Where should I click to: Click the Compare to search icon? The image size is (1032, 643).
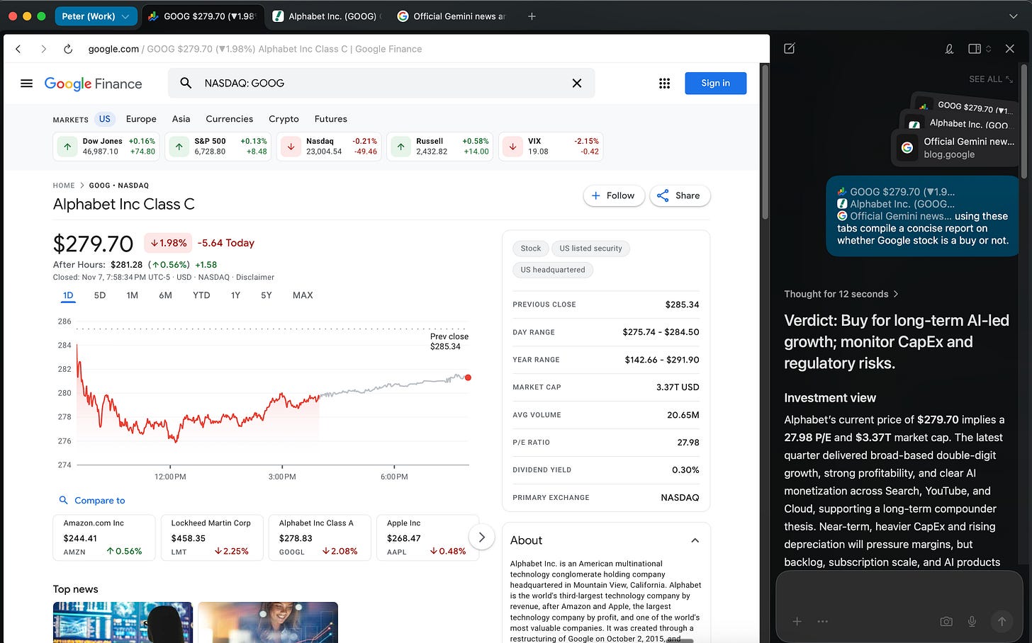click(x=63, y=500)
